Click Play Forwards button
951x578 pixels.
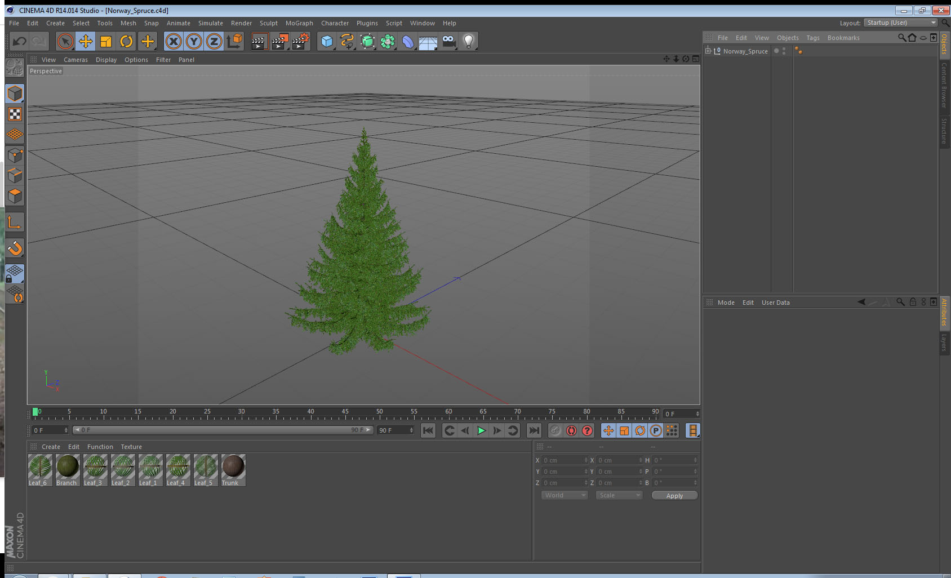(481, 430)
